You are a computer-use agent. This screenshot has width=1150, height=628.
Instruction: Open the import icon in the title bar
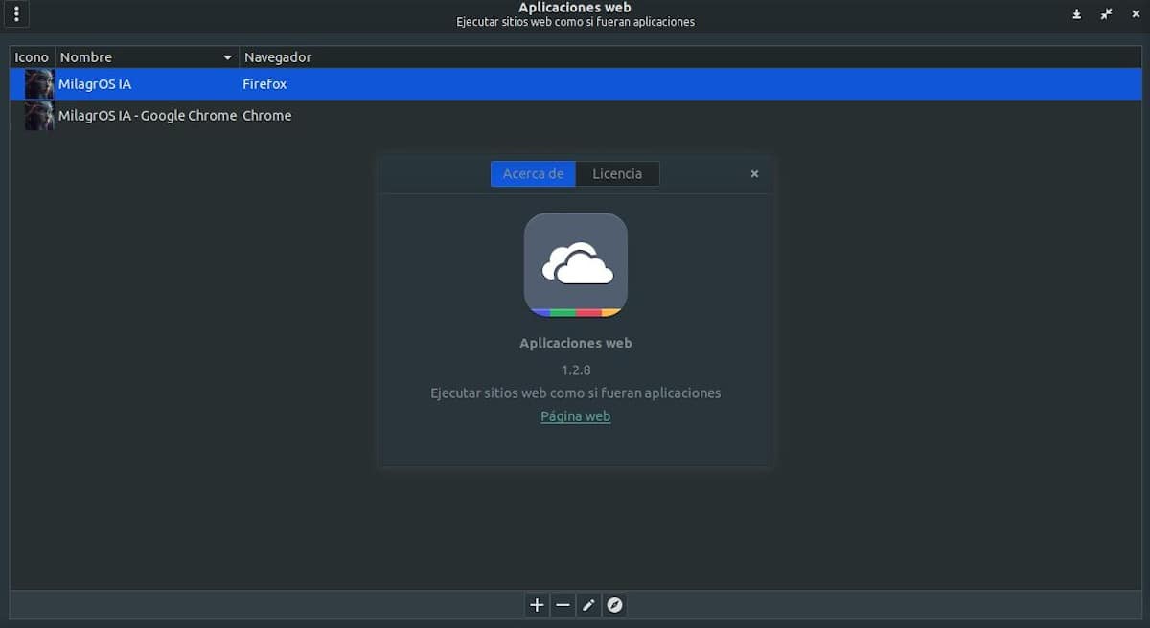(1076, 14)
